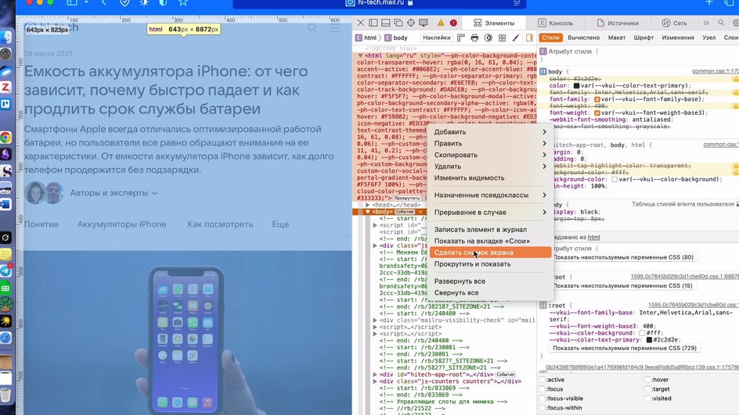Image resolution: width=739 pixels, height=415 pixels.
Task: Click the Аккумуляторы iPhone nav link
Action: tap(121, 224)
